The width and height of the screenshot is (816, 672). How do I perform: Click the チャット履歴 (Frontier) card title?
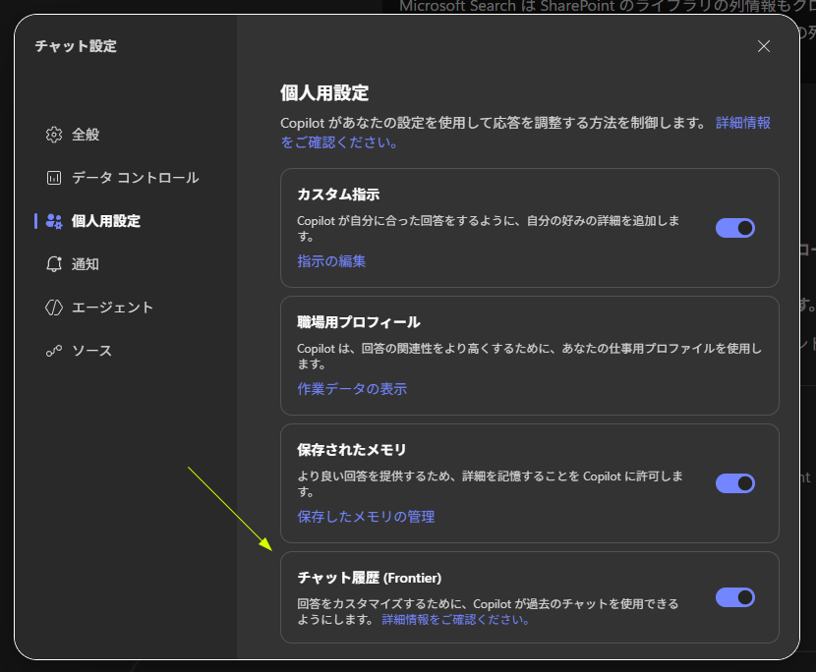(x=369, y=578)
